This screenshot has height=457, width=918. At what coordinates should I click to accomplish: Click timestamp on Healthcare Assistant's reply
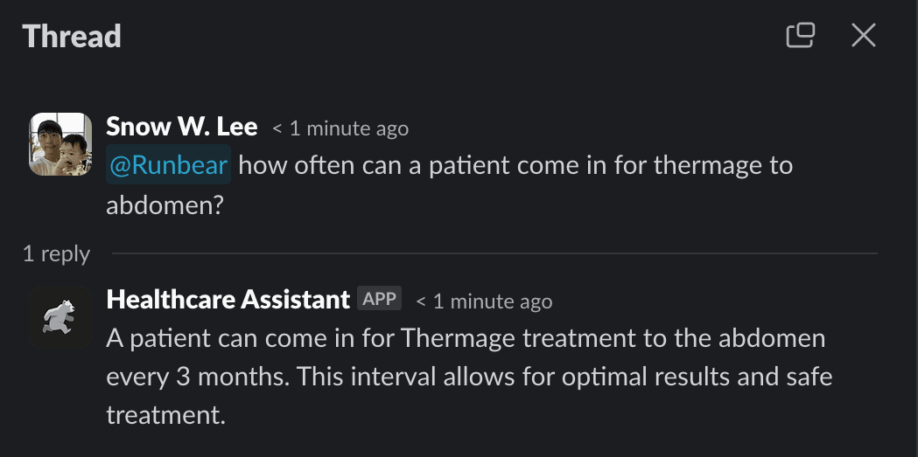(x=484, y=301)
